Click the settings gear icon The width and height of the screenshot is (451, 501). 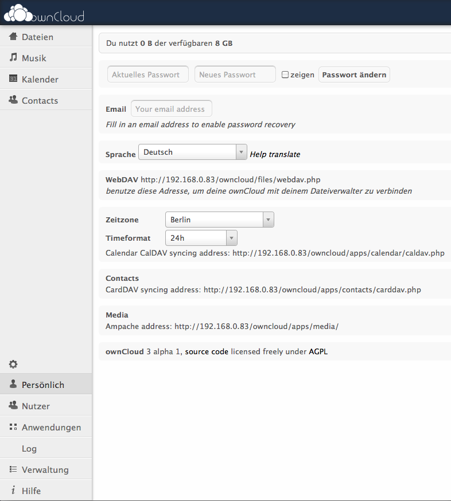point(13,364)
